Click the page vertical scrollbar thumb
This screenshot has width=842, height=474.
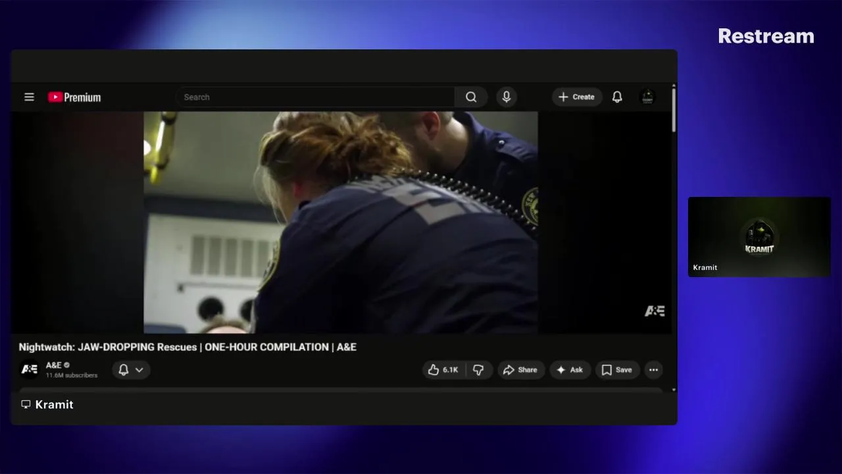674,110
